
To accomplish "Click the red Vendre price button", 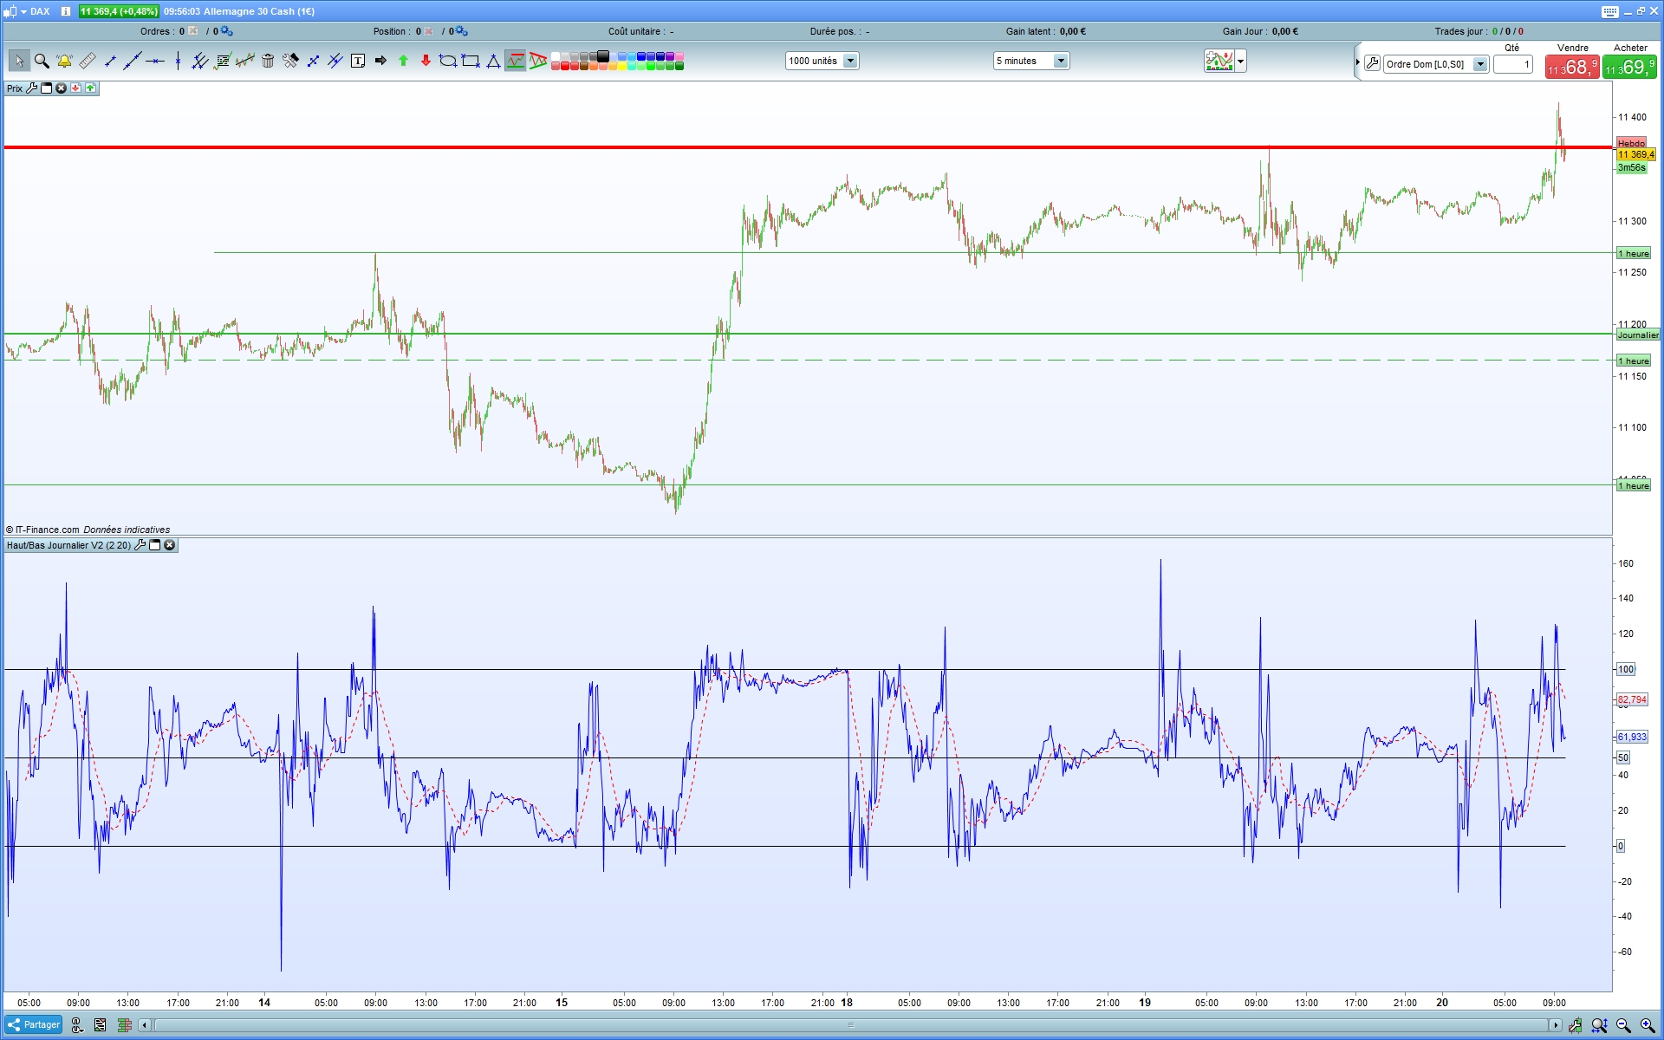I will point(1571,67).
